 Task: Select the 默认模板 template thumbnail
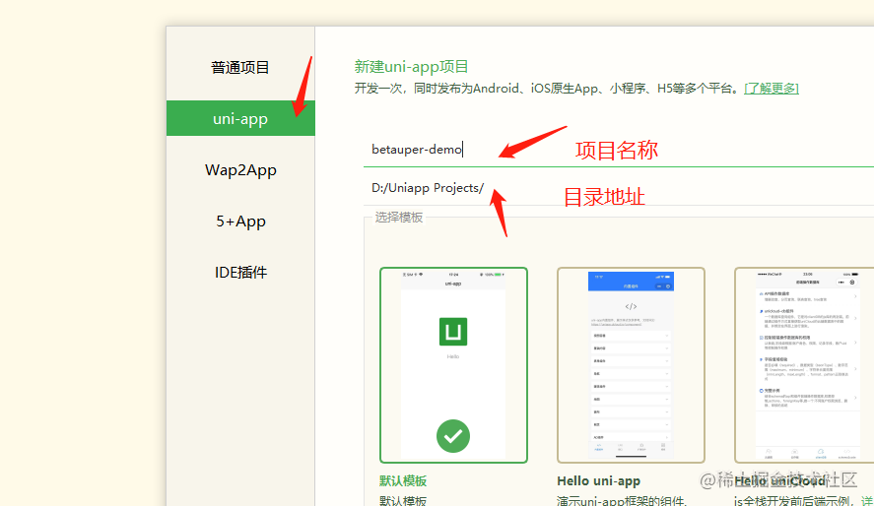click(453, 365)
